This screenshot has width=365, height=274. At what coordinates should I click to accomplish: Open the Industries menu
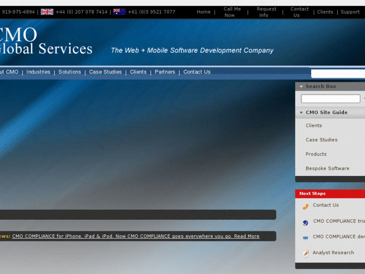(38, 72)
